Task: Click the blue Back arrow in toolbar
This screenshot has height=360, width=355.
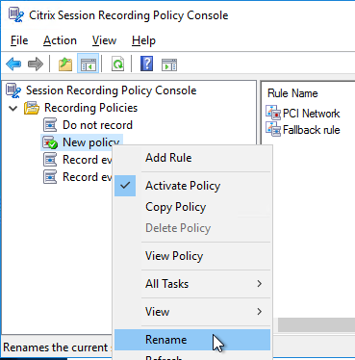Action: (x=13, y=64)
